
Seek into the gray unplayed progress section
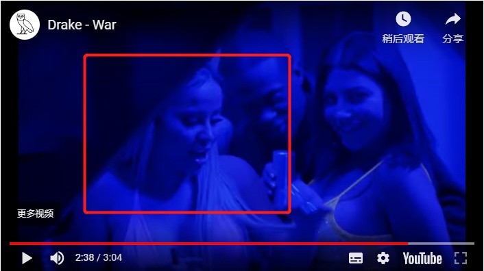click(441, 244)
